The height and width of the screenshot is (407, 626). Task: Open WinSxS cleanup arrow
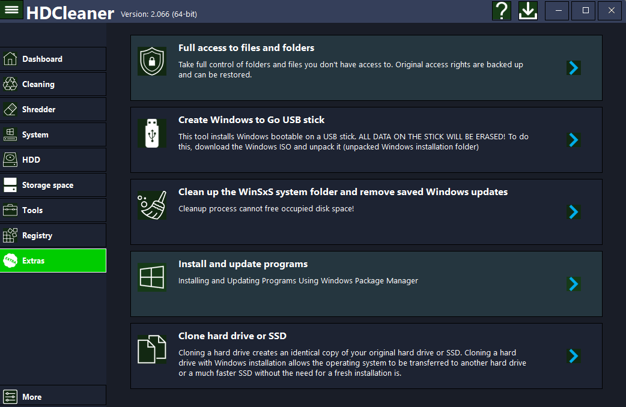point(573,212)
